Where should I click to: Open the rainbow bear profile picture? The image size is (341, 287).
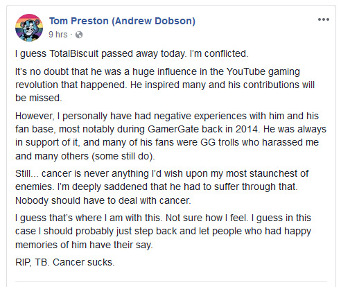pos(29,28)
